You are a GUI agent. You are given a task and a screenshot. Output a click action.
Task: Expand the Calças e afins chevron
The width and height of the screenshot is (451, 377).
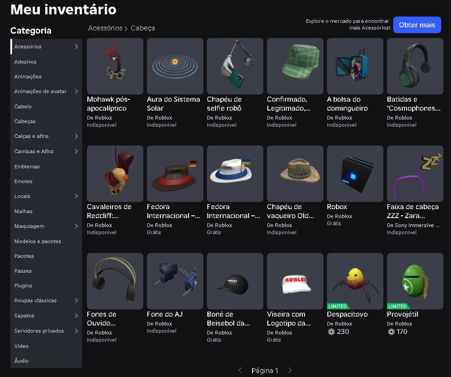coord(76,136)
